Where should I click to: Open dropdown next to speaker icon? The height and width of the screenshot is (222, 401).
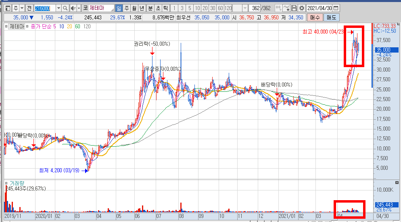pyautogui.click(x=79, y=8)
